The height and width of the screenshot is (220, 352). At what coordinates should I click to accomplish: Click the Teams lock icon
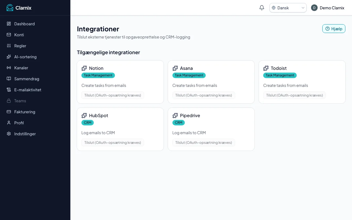[x=9, y=101]
